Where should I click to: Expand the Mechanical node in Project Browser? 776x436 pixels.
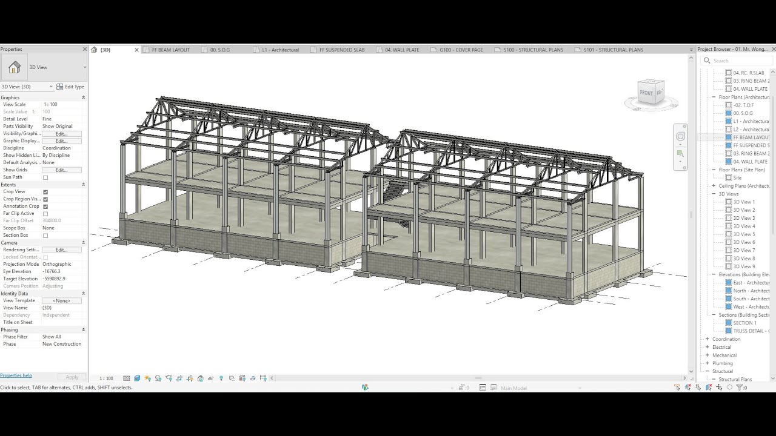[707, 355]
